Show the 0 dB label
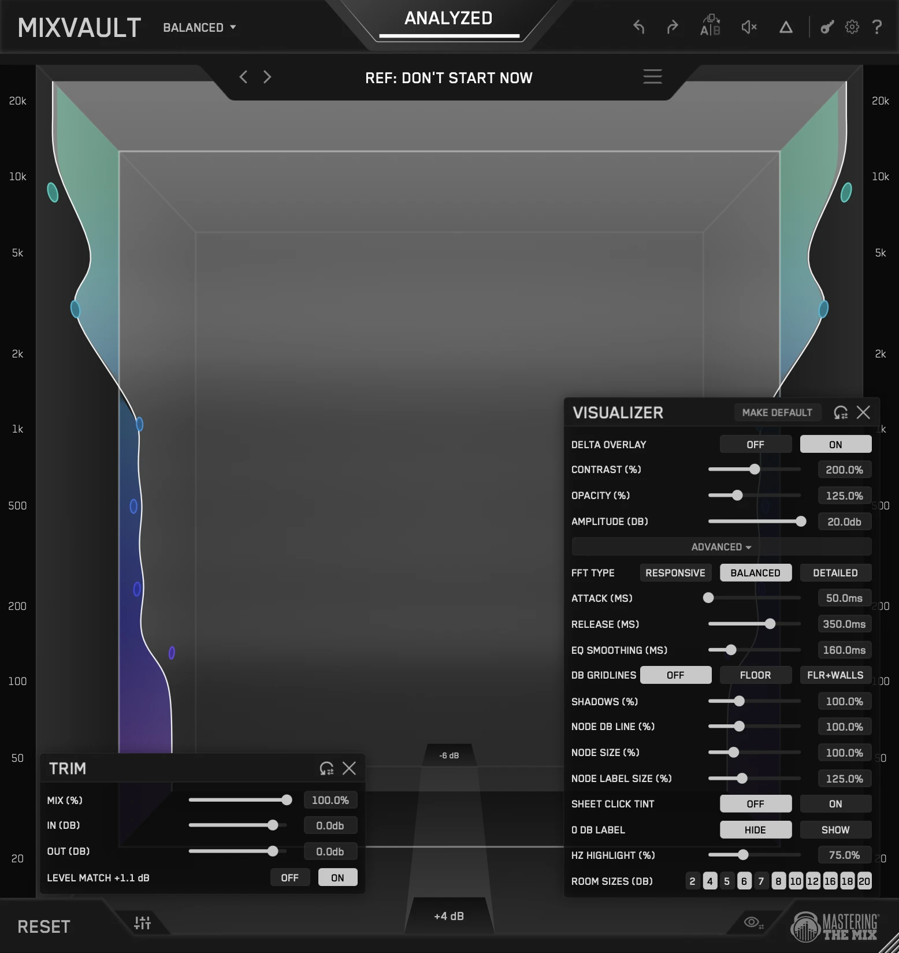899x953 pixels. point(835,830)
